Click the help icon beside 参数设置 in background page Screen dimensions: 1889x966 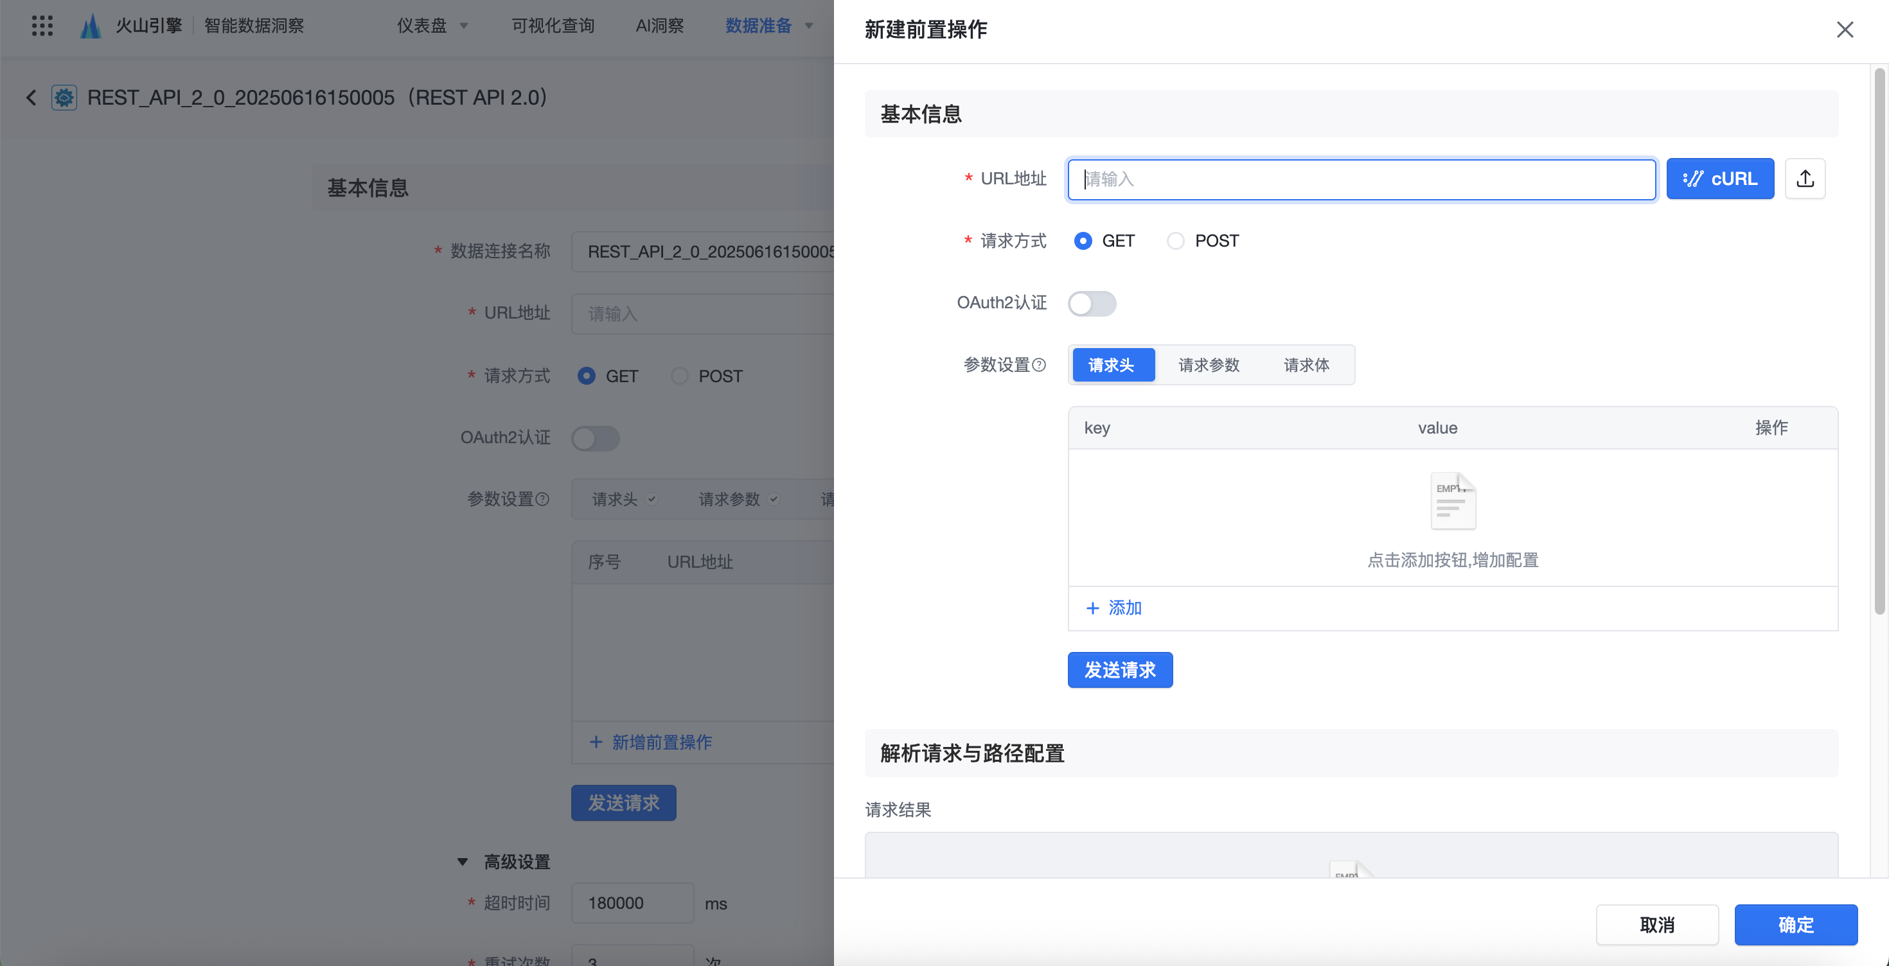(543, 499)
